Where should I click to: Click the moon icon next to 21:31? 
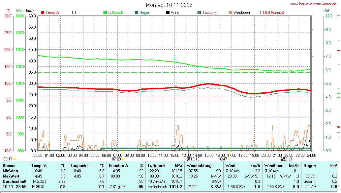click(283, 159)
